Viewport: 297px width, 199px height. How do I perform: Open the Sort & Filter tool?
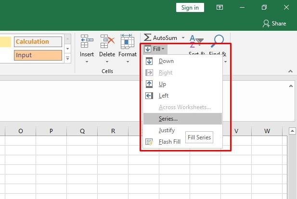(196, 41)
